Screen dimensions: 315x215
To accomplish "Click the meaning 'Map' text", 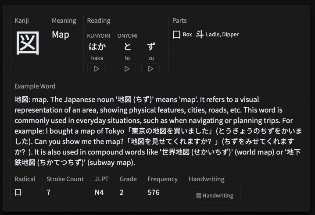I will 61,35.
